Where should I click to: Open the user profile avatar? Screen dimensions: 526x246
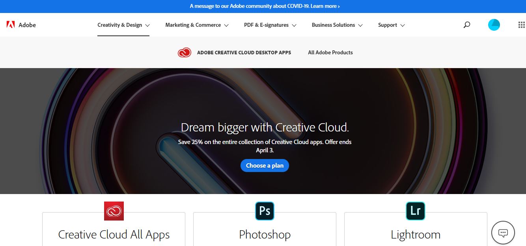[x=494, y=25]
